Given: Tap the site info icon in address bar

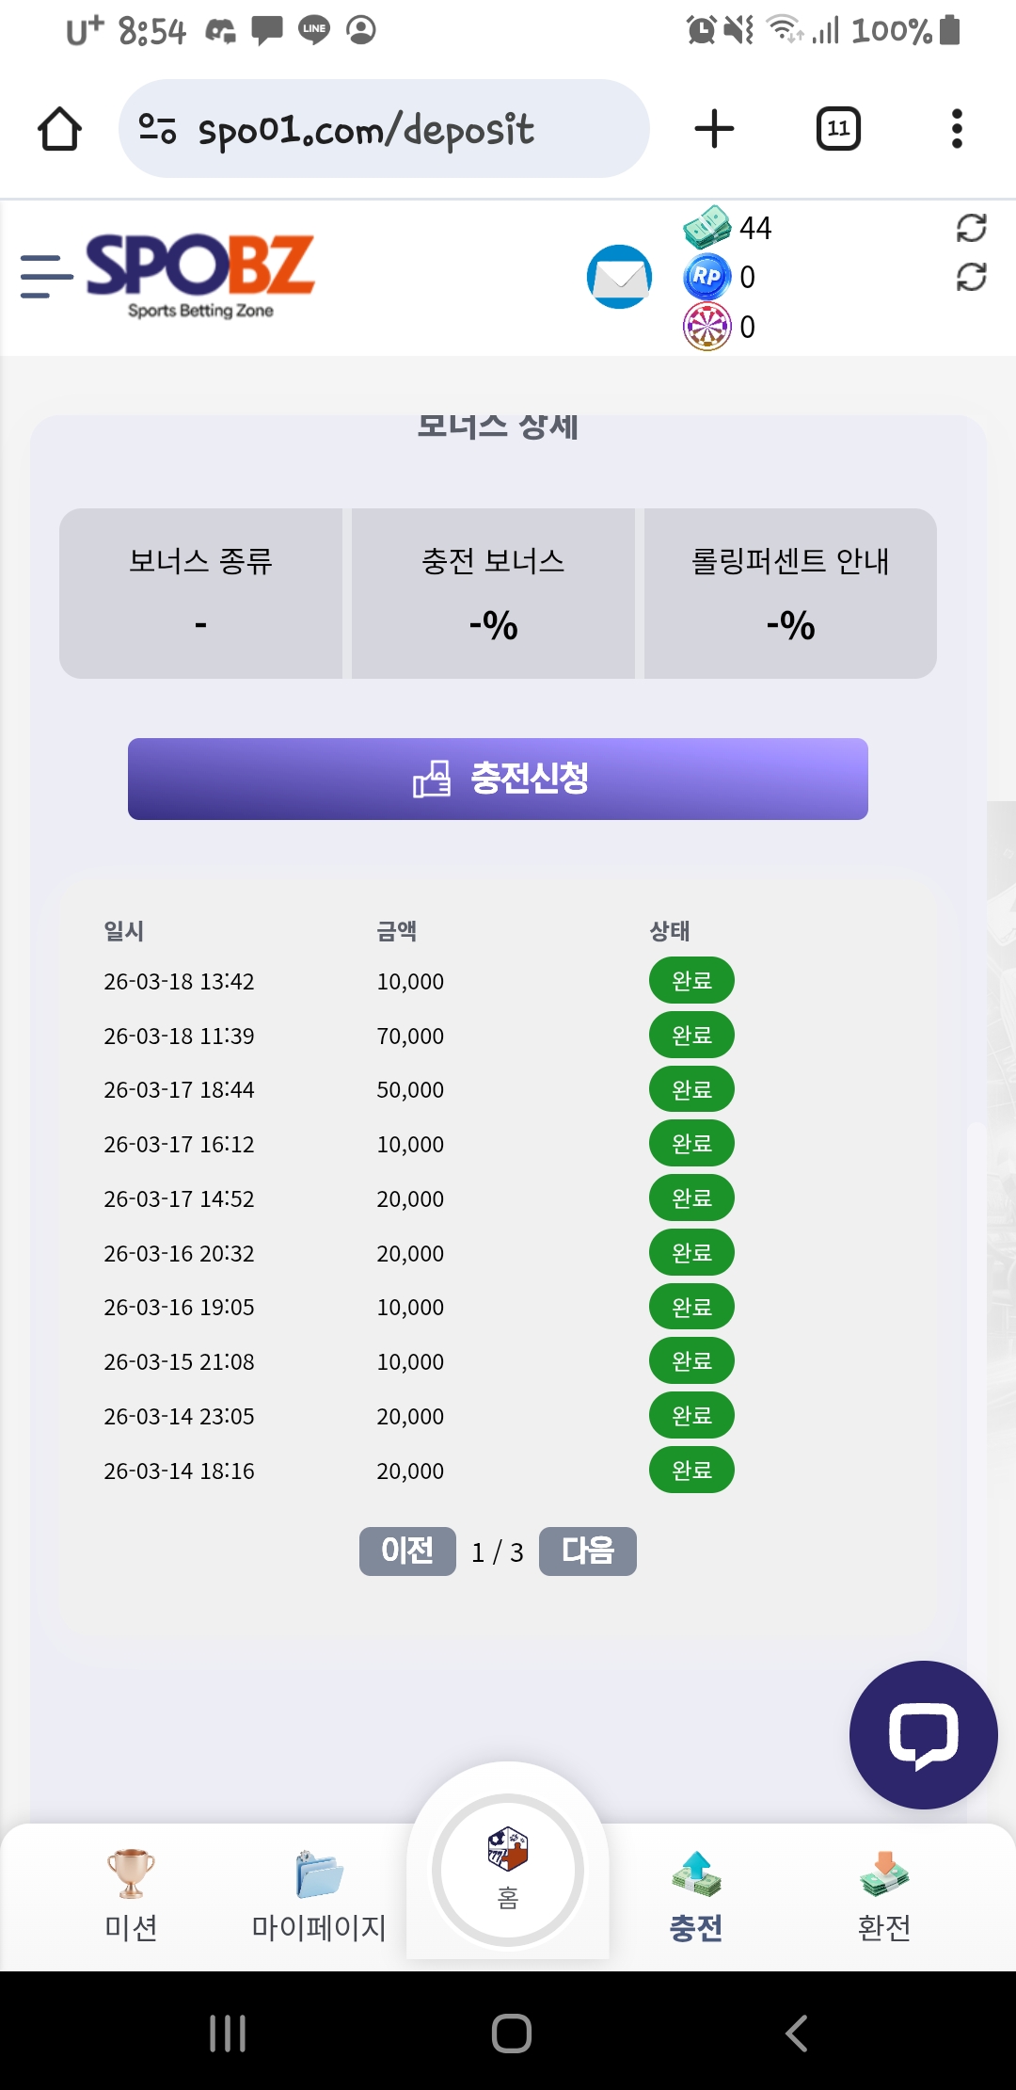Looking at the screenshot, I should 157,129.
